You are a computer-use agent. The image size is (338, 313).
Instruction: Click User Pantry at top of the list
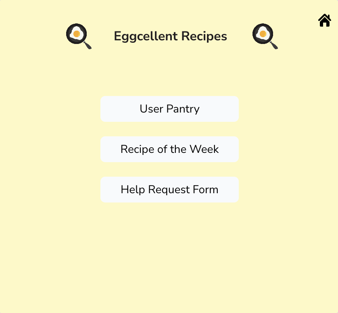(x=169, y=109)
